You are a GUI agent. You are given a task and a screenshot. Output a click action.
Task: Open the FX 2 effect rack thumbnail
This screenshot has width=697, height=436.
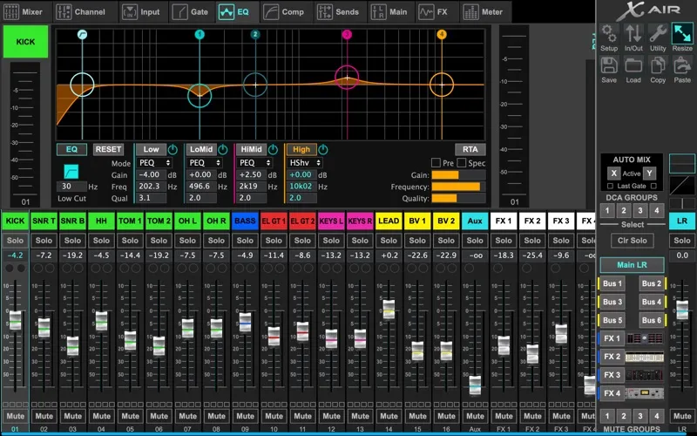(645, 357)
